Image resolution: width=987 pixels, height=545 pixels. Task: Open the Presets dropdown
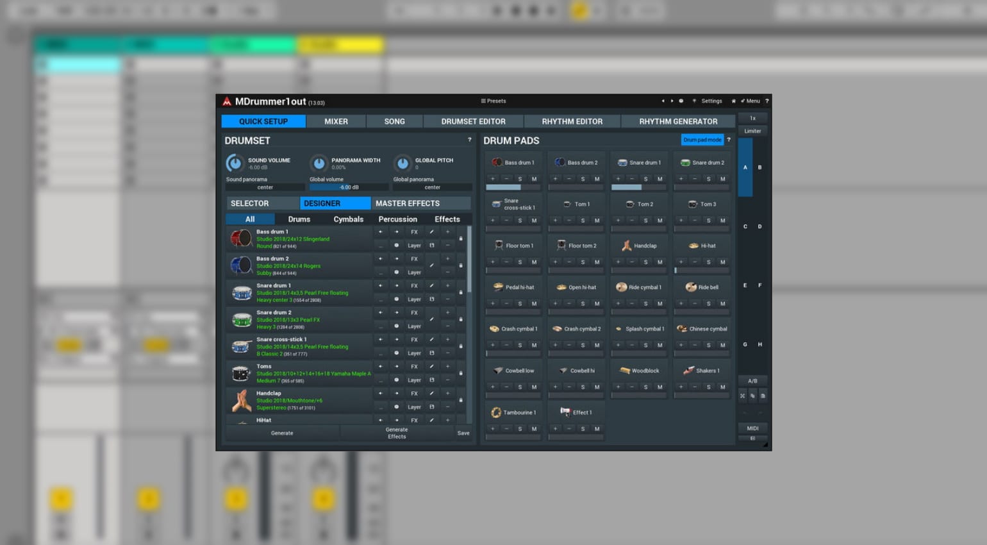pyautogui.click(x=493, y=101)
